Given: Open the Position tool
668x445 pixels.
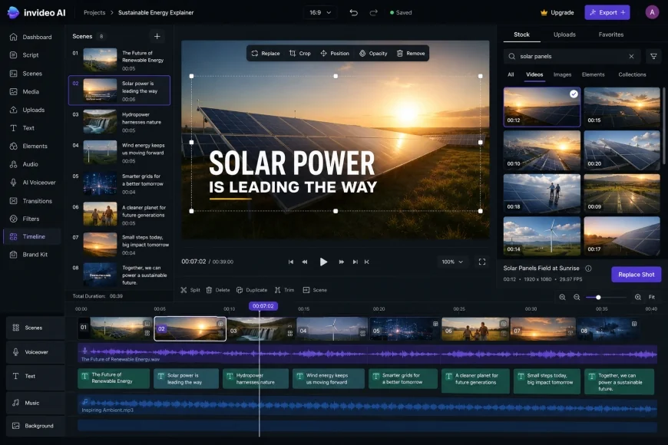Looking at the screenshot, I should click(335, 53).
